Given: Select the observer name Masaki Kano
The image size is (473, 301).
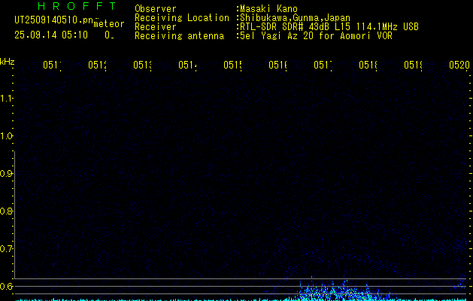Looking at the screenshot, I should tap(268, 9).
